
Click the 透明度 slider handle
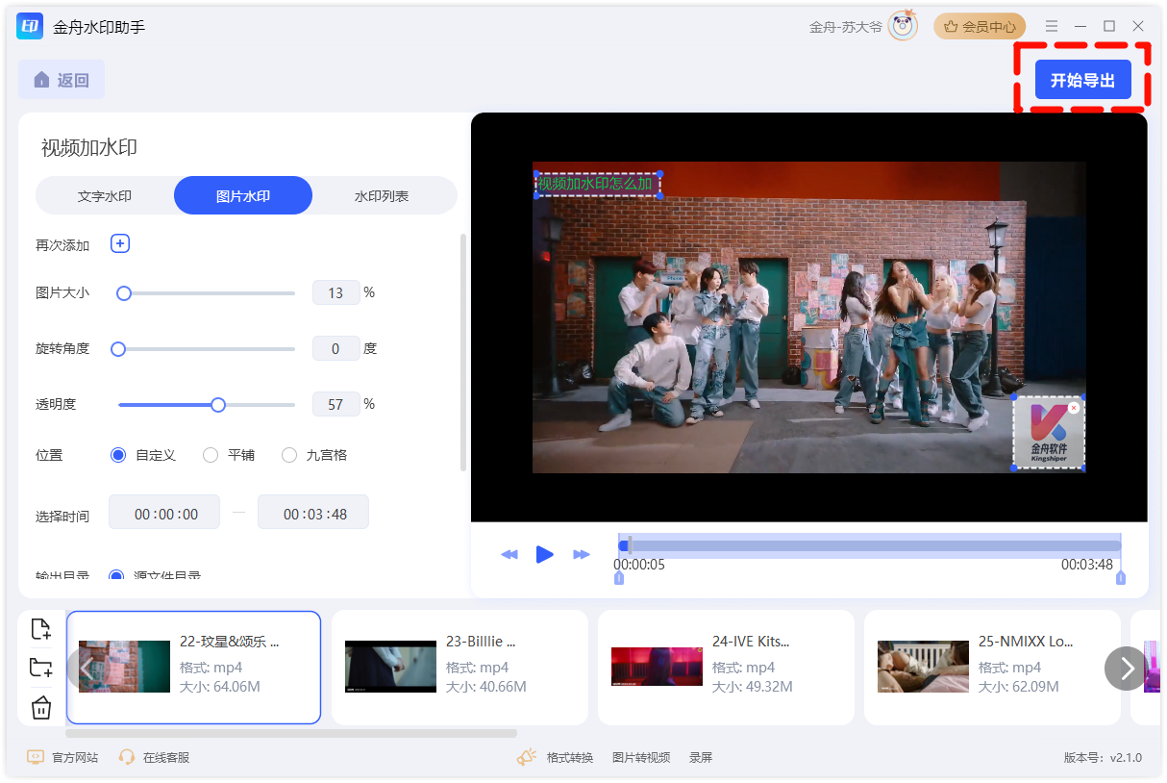218,405
